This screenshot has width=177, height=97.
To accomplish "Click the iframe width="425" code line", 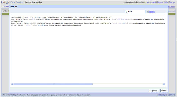I will point(61,17).
